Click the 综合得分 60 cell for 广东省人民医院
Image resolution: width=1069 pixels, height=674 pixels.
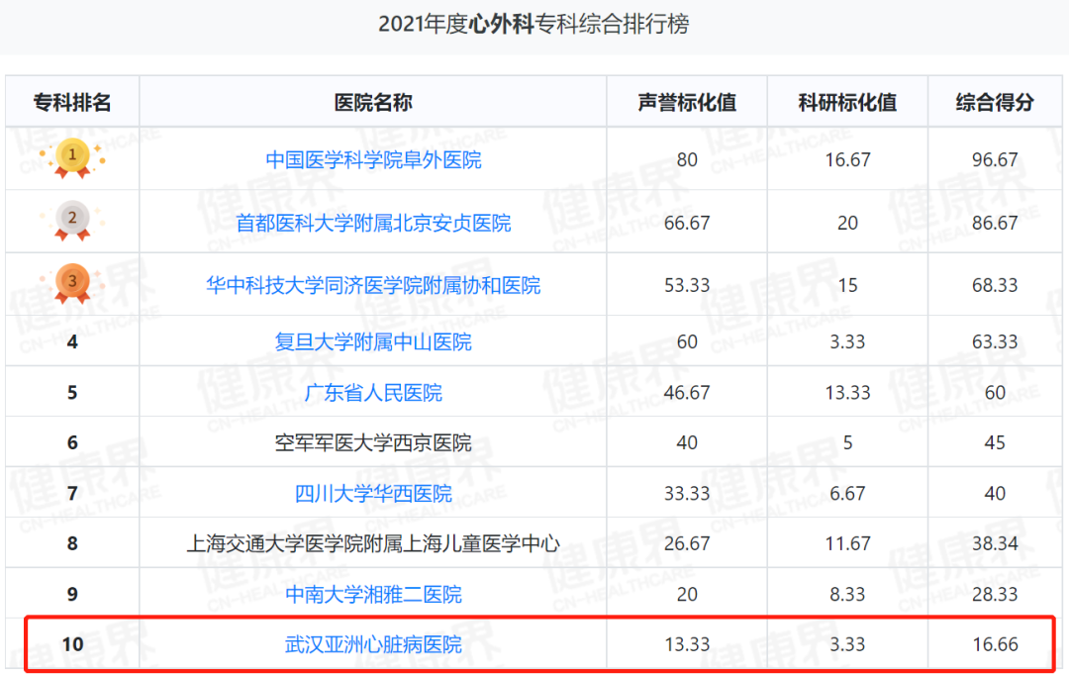(995, 393)
